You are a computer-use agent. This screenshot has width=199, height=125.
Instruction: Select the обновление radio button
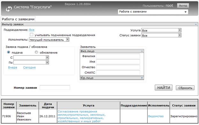click(x=36, y=52)
